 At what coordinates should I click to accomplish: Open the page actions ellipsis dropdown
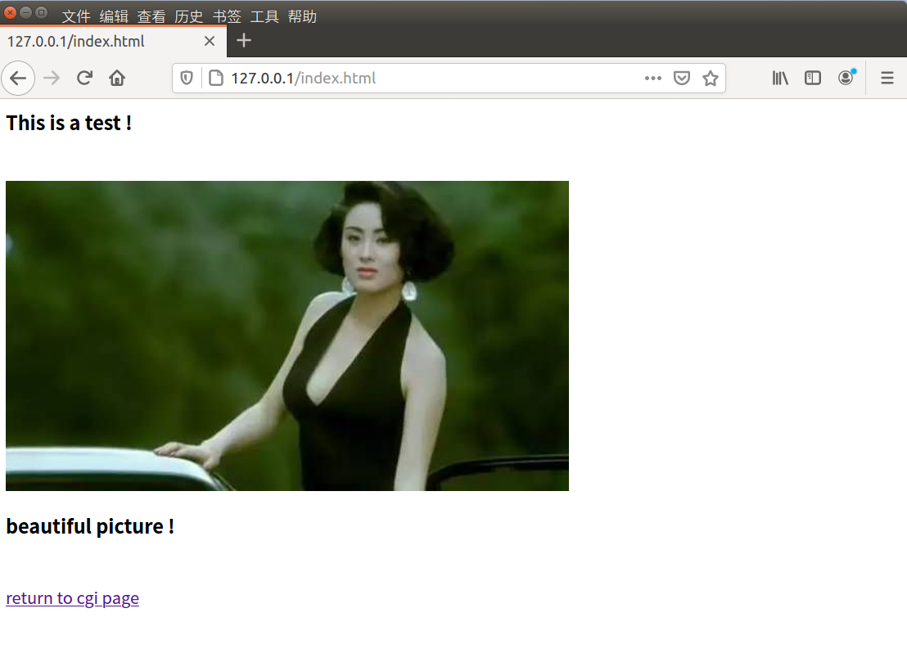pyautogui.click(x=652, y=78)
